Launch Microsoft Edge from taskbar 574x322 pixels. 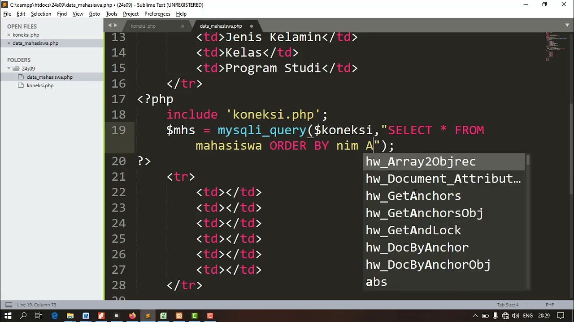54,316
